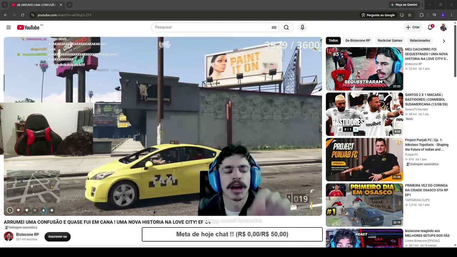Image resolution: width=457 pixels, height=257 pixels.
Task: Show more filter chips with the arrow
Action: click(444, 41)
